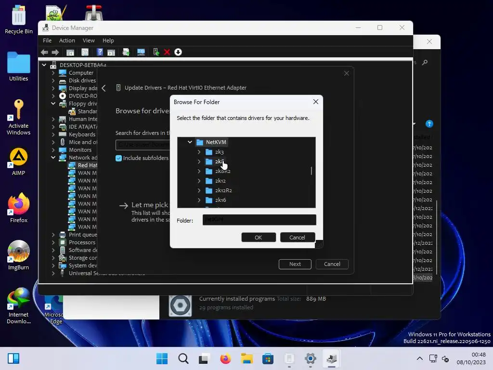Click the network tray icon
This screenshot has height=370, width=493.
(x=433, y=358)
